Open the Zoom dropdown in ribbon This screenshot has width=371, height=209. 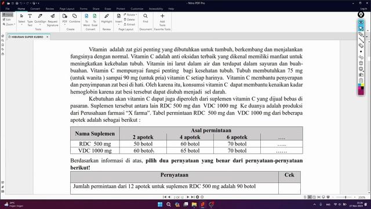point(9,24)
